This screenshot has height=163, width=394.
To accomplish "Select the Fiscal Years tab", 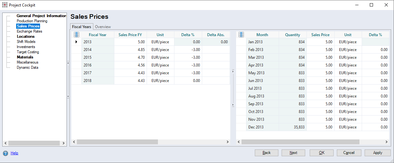I will [82, 27].
